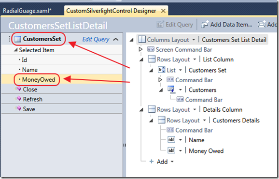This screenshot has height=179, width=279.
Task: Select the Money Owed control in the tree
Action: point(206,151)
